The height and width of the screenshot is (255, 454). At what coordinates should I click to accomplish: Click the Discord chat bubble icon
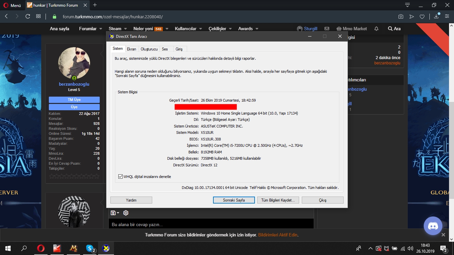[433, 226]
